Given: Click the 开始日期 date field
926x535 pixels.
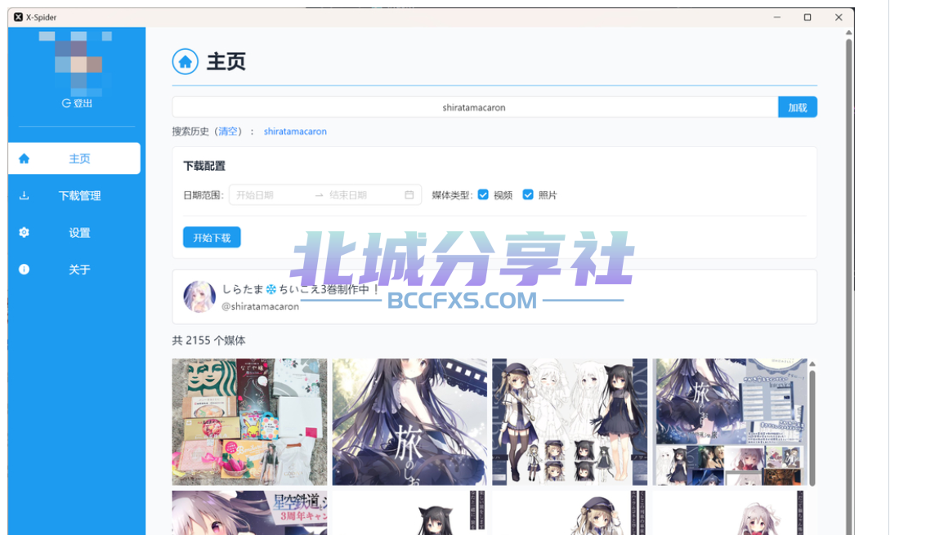Looking at the screenshot, I should [271, 195].
